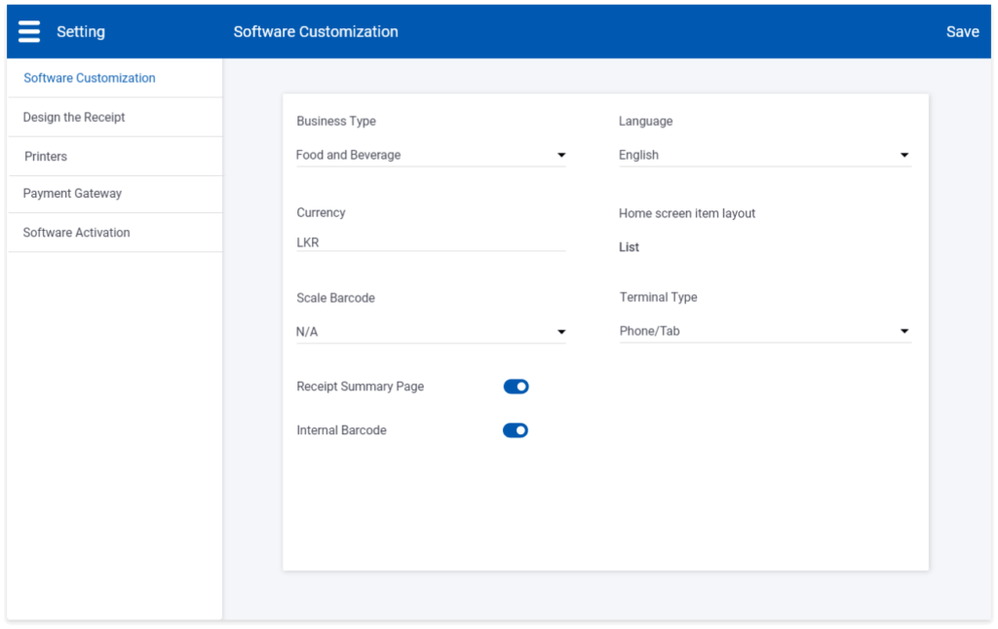Open the Language dropdown
Viewport: 998px width, 629px height.
coord(764,155)
